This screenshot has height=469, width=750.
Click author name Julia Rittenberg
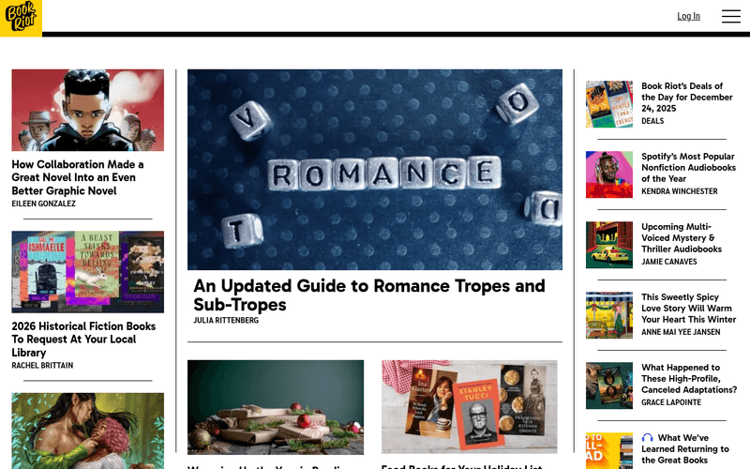pos(226,320)
